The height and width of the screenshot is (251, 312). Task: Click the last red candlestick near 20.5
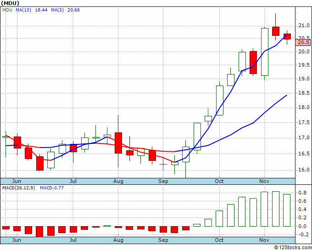tap(287, 36)
